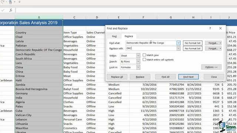This screenshot has width=237, height=133.
Task: Click the formula bar input area
Action: [126, 10]
